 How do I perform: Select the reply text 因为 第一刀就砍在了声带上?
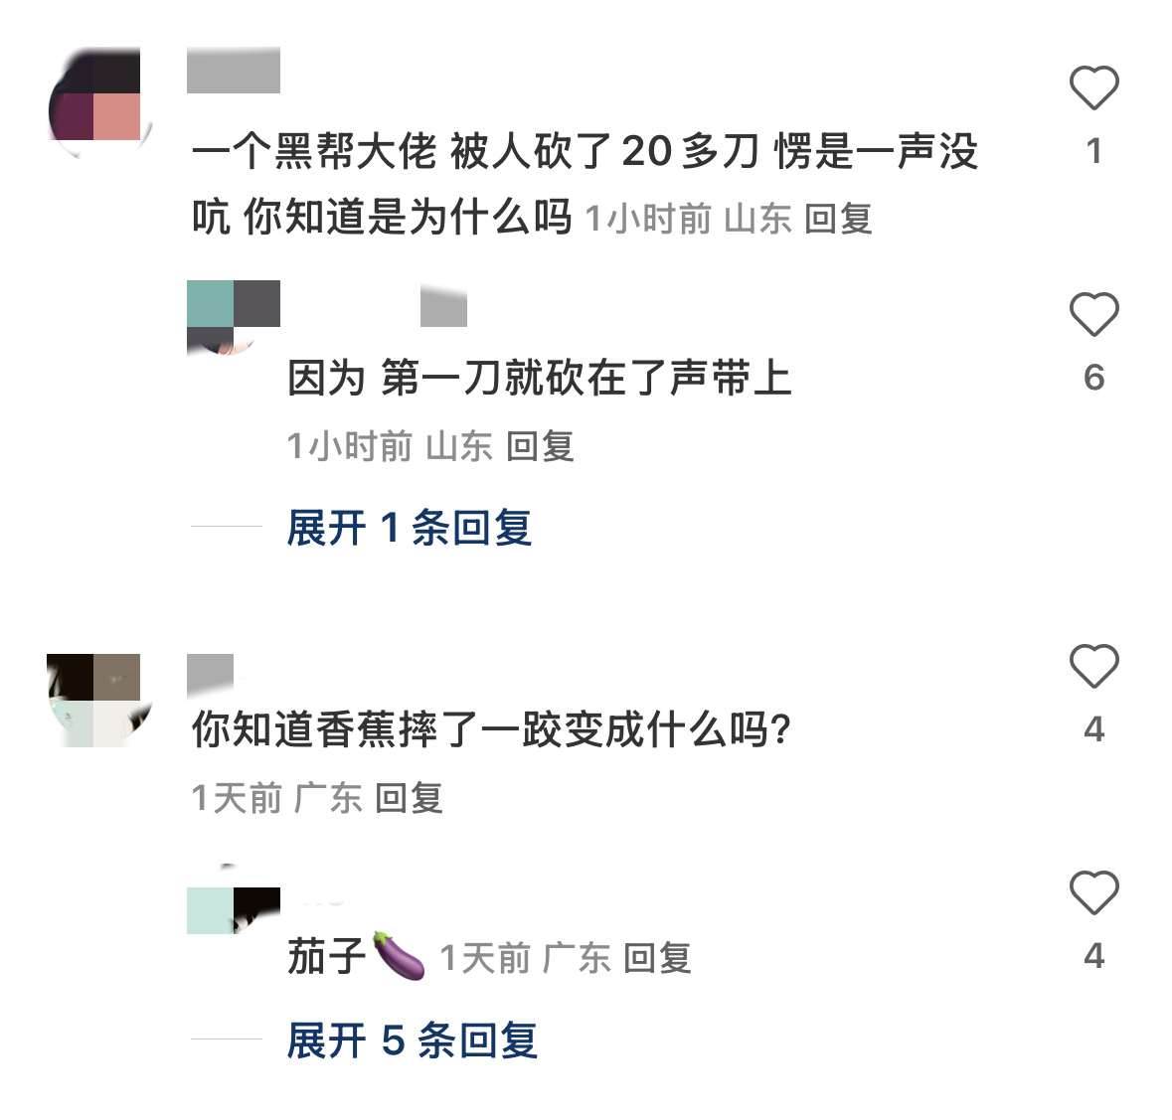pos(539,378)
